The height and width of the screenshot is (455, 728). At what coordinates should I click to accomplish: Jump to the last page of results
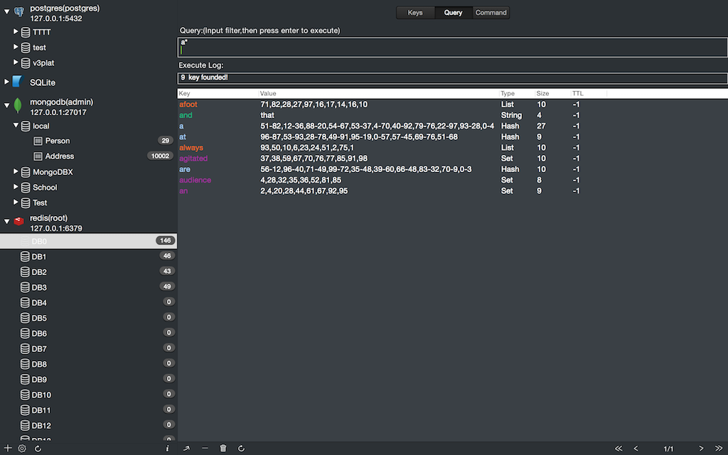pyautogui.click(x=719, y=449)
